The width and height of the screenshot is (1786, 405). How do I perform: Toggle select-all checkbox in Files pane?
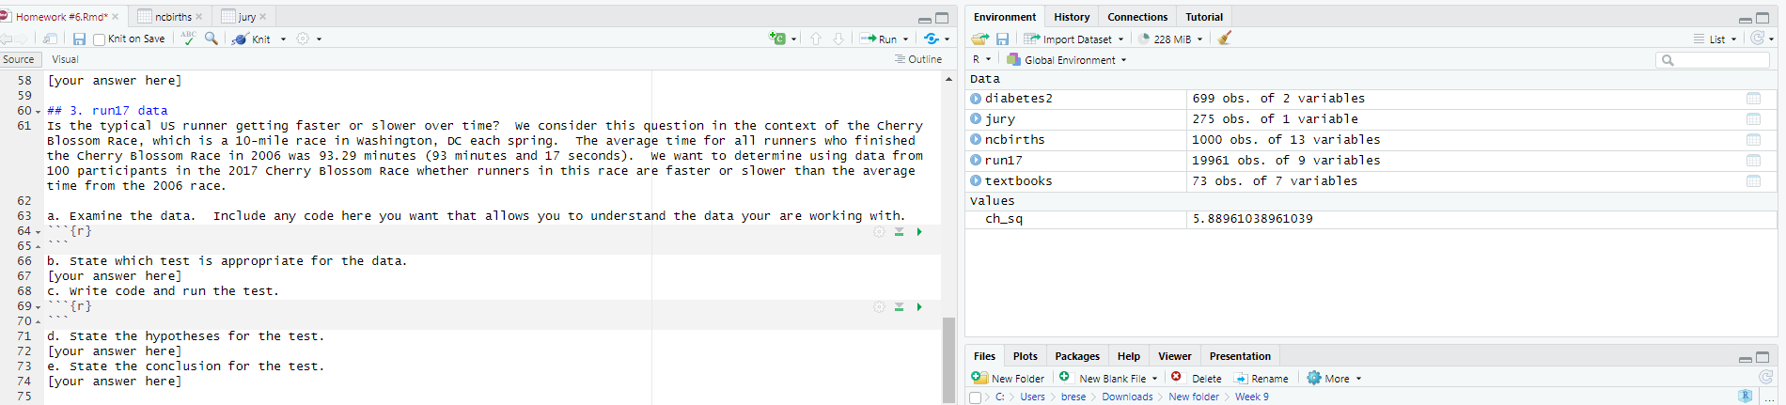(x=975, y=397)
